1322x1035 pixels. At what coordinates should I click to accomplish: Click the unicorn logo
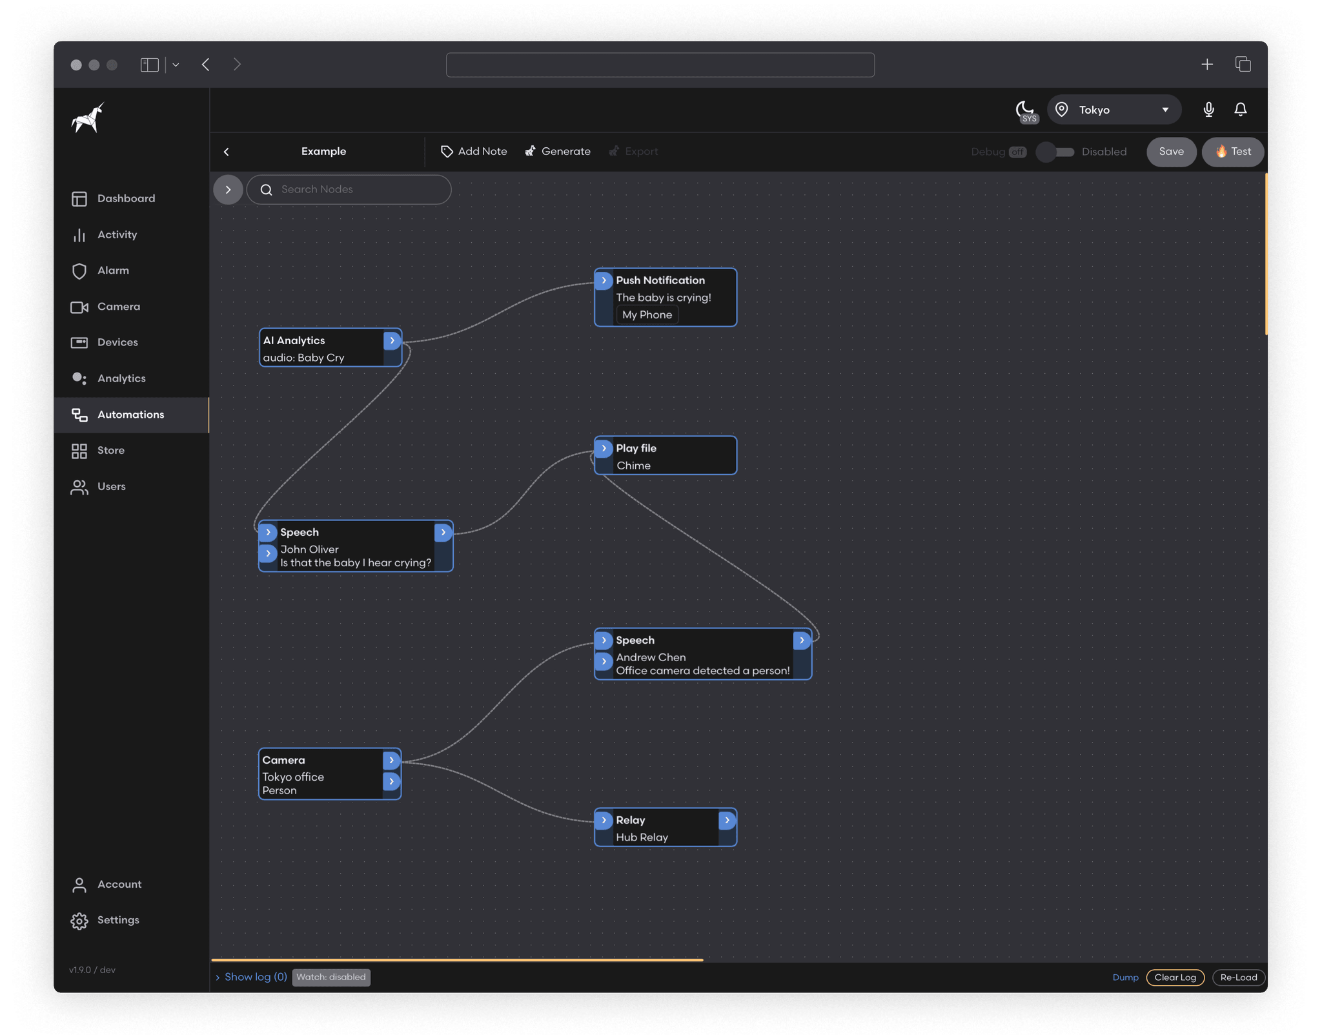88,118
